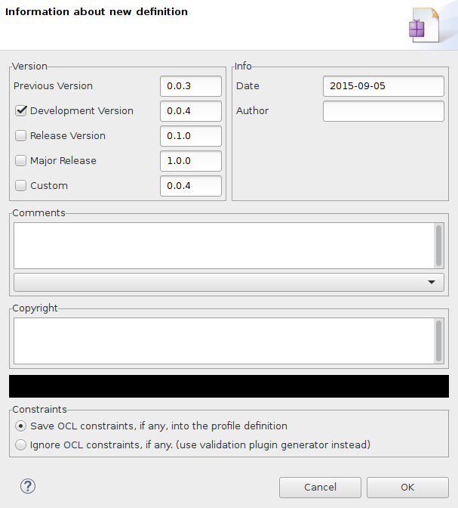Click inside the Comments text area
The width and height of the screenshot is (458, 508).
[224, 246]
